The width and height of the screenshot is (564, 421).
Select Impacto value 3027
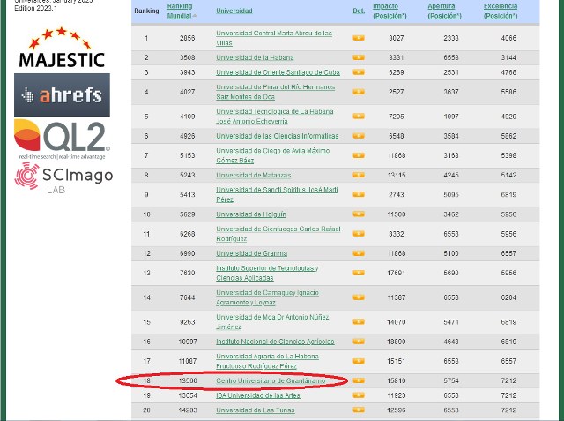pyautogui.click(x=396, y=38)
